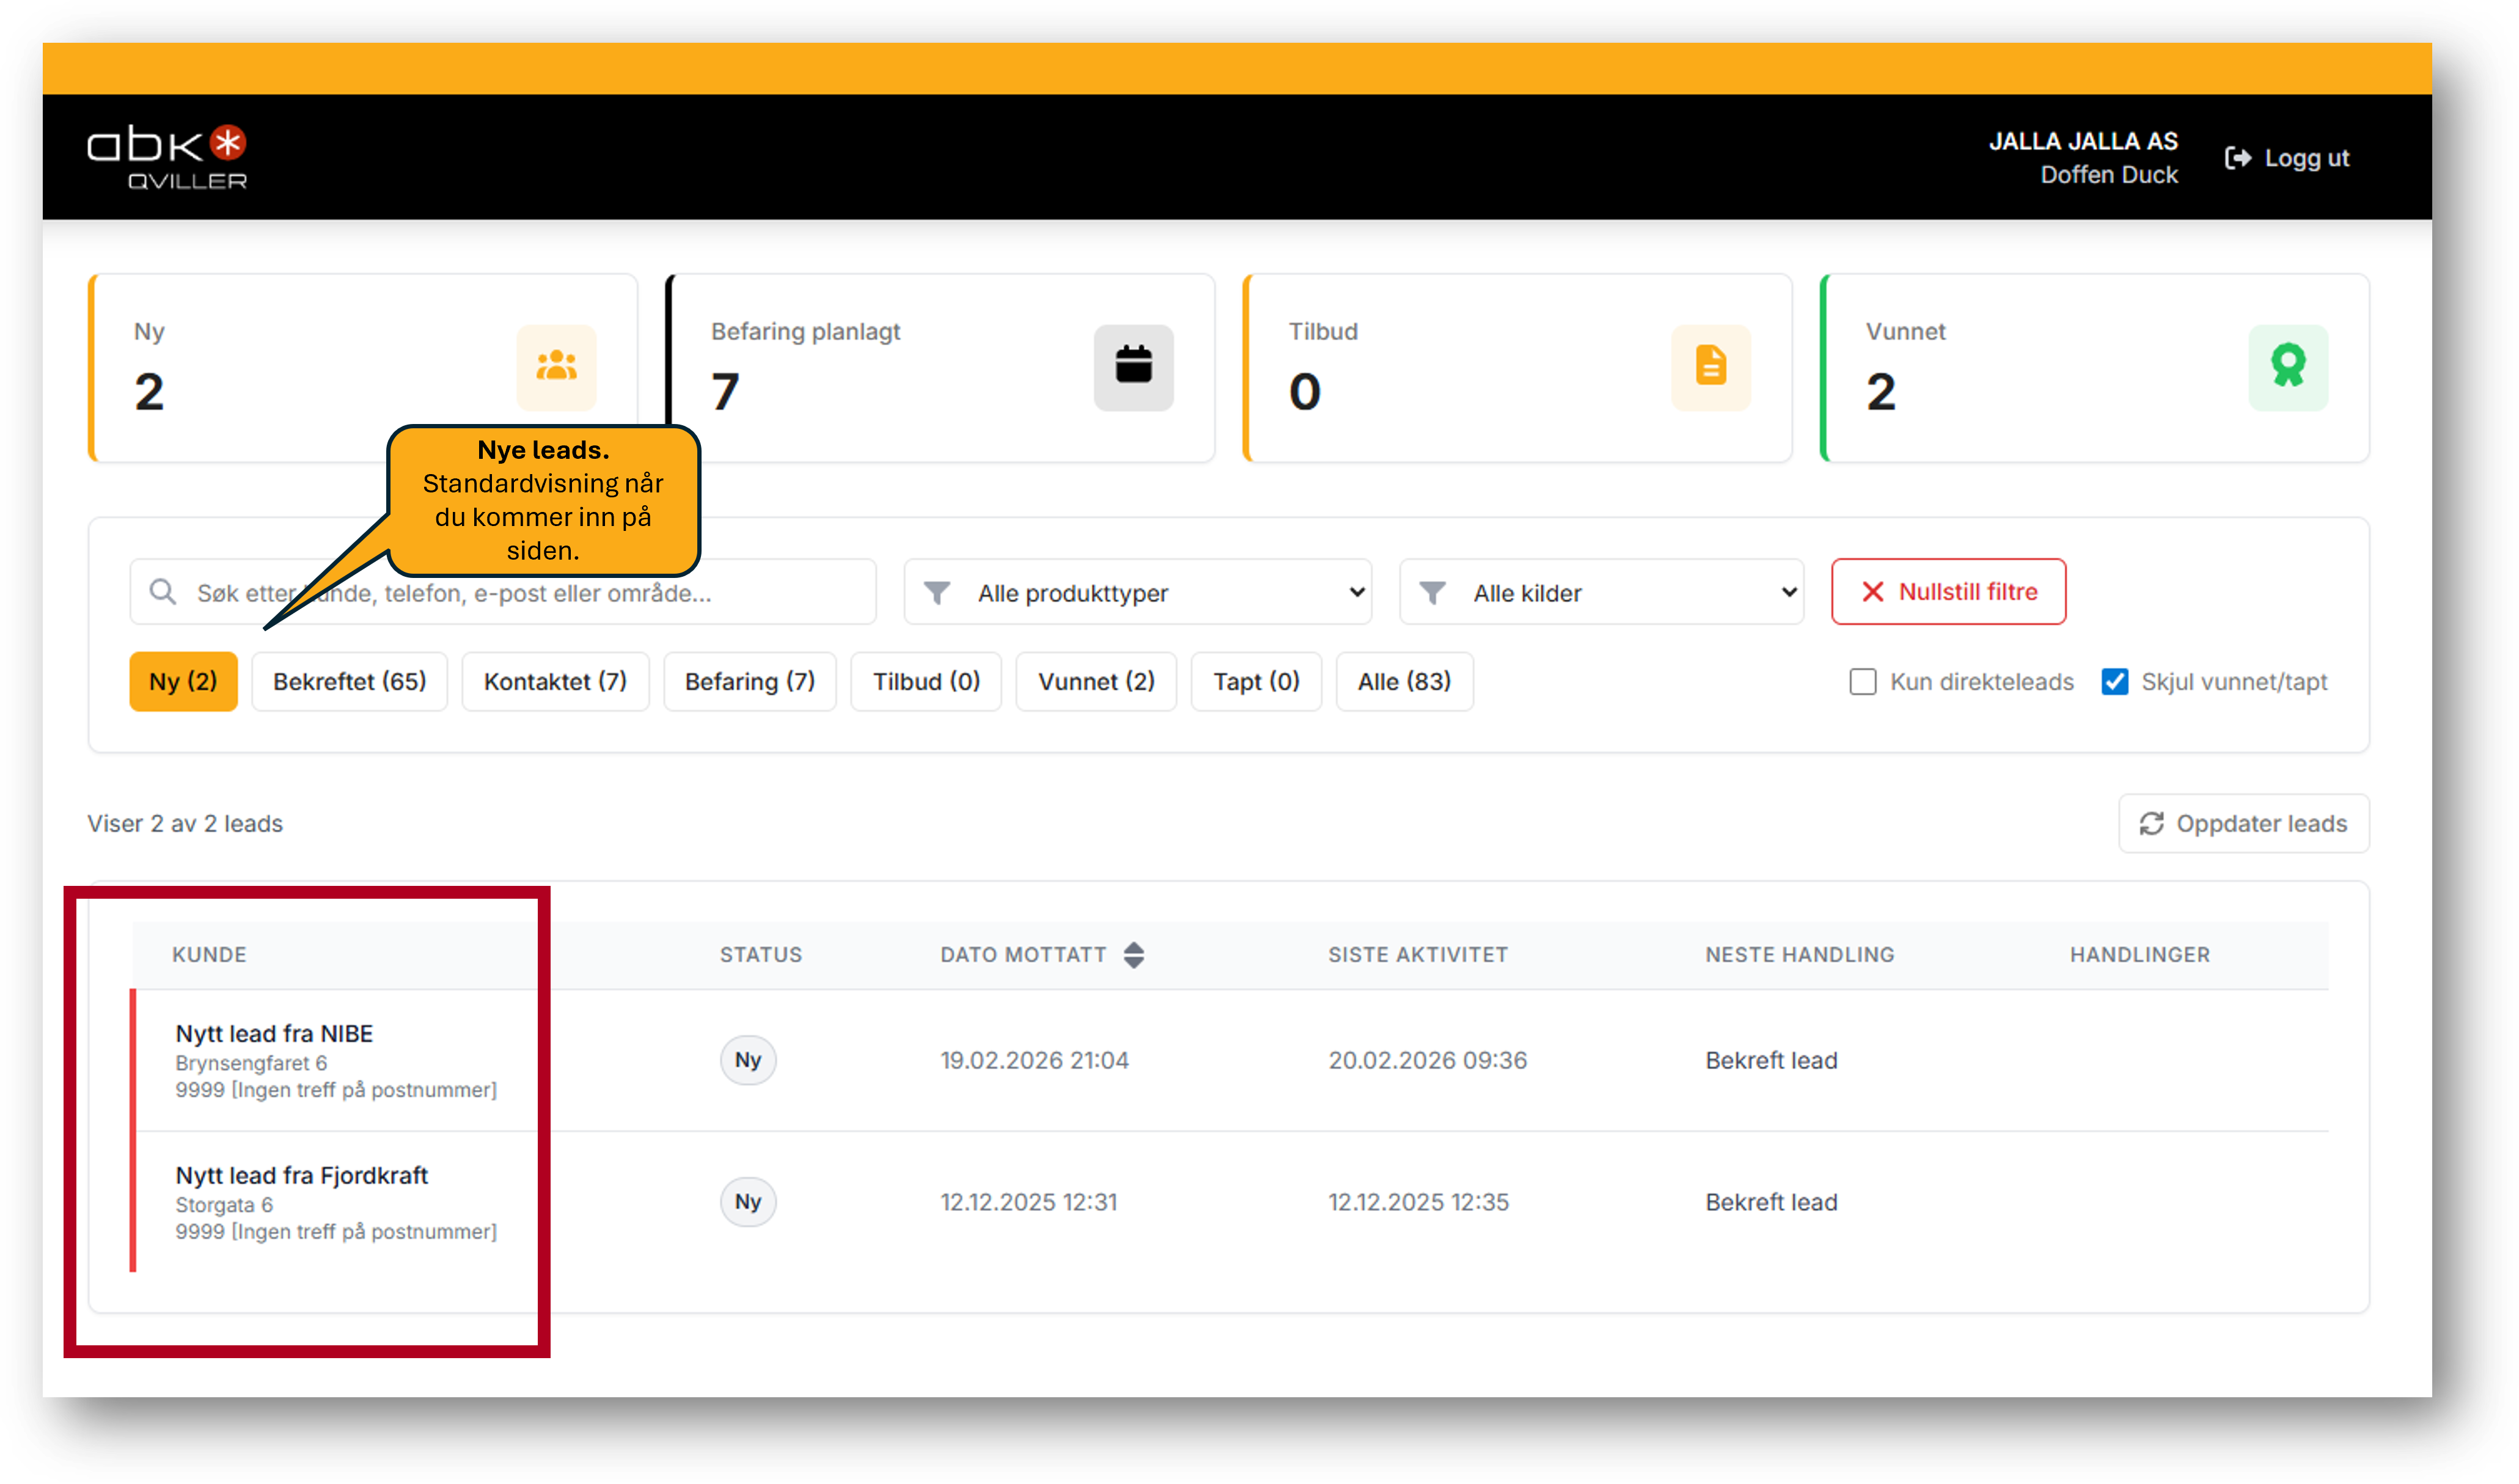Click the green award icon on the Vunnet card

click(x=2288, y=366)
